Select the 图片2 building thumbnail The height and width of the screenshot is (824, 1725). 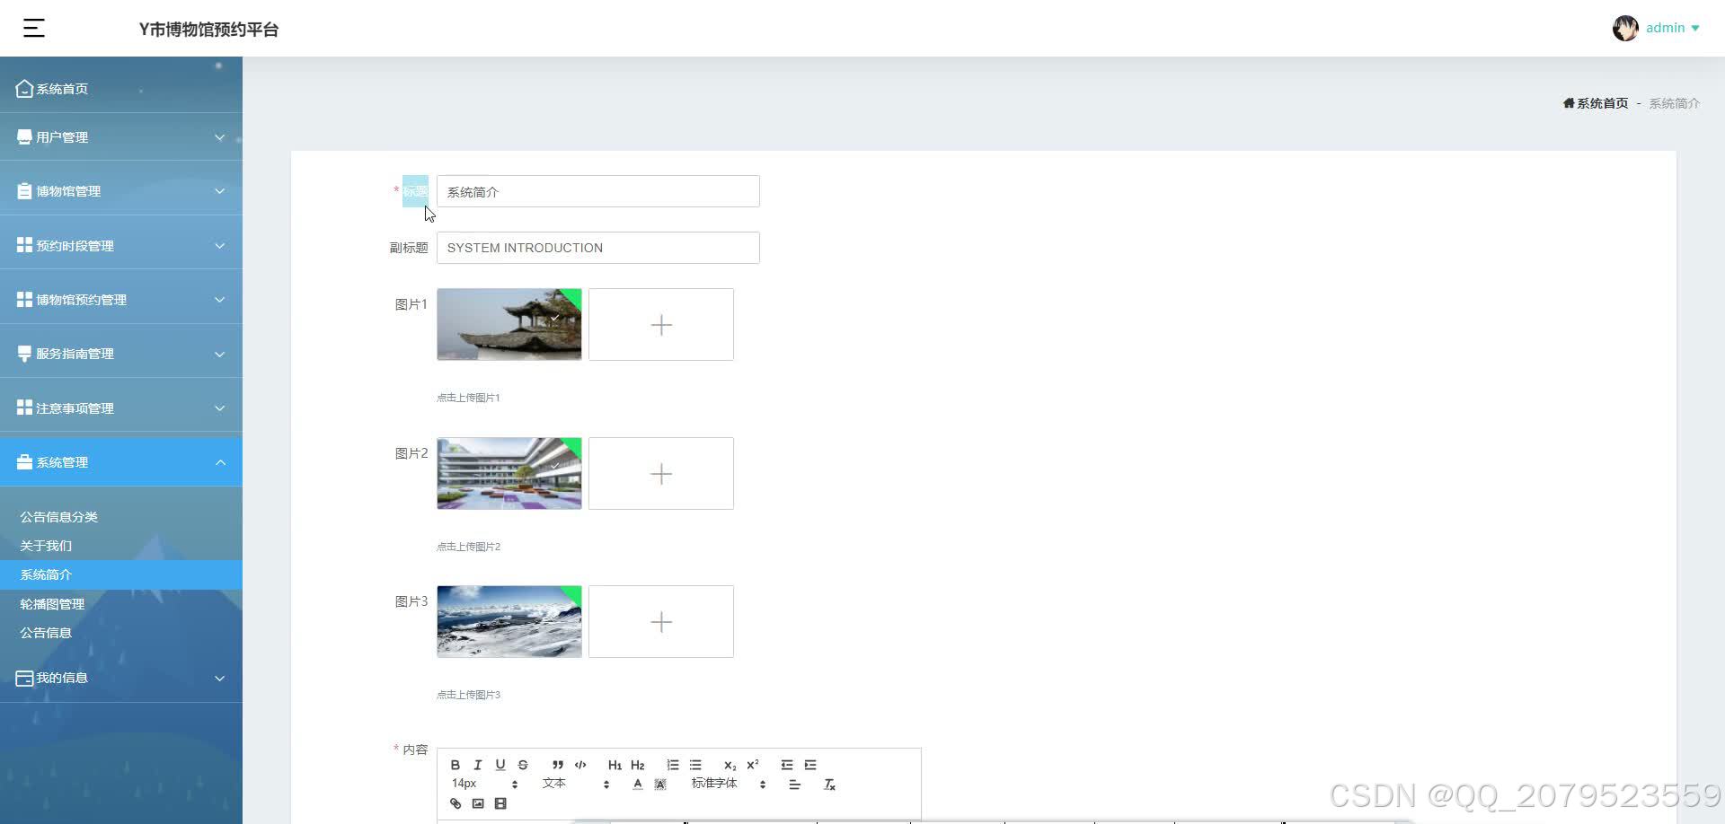click(x=509, y=473)
